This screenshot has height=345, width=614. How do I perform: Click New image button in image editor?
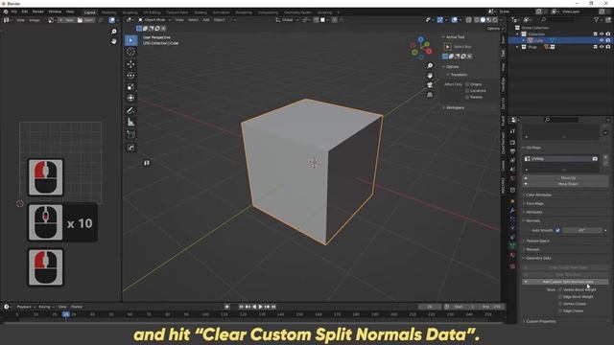pos(66,20)
